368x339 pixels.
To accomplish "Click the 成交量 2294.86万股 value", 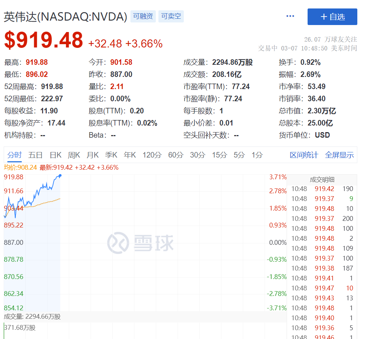I will [232, 62].
